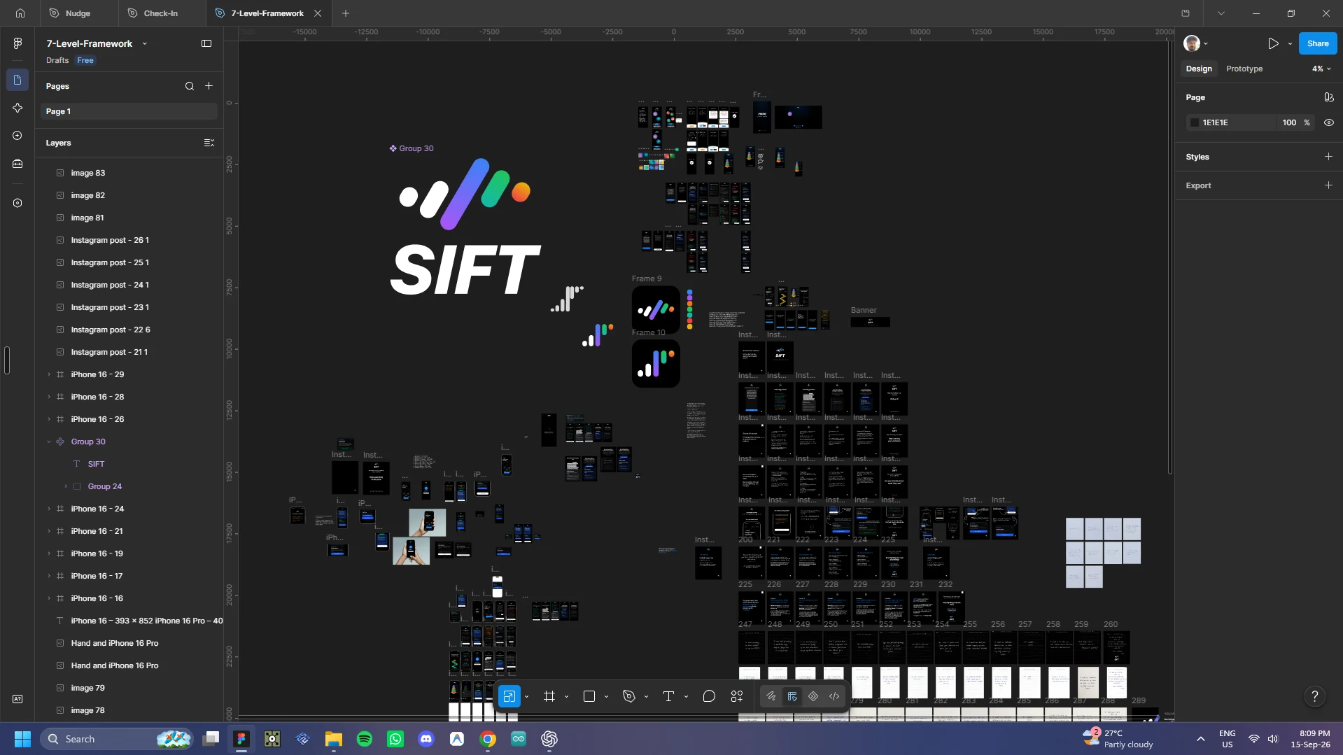Open Windows Start menu
Image resolution: width=1343 pixels, height=755 pixels.
(22, 739)
